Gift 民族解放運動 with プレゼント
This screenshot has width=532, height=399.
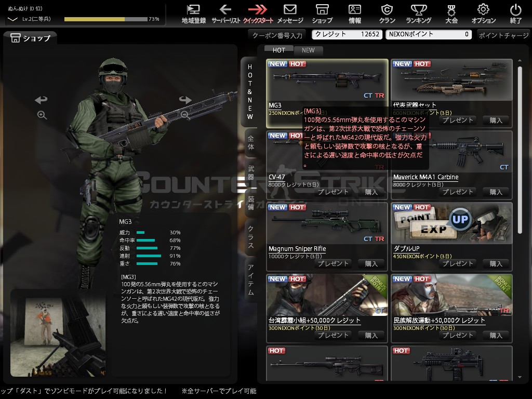(458, 335)
